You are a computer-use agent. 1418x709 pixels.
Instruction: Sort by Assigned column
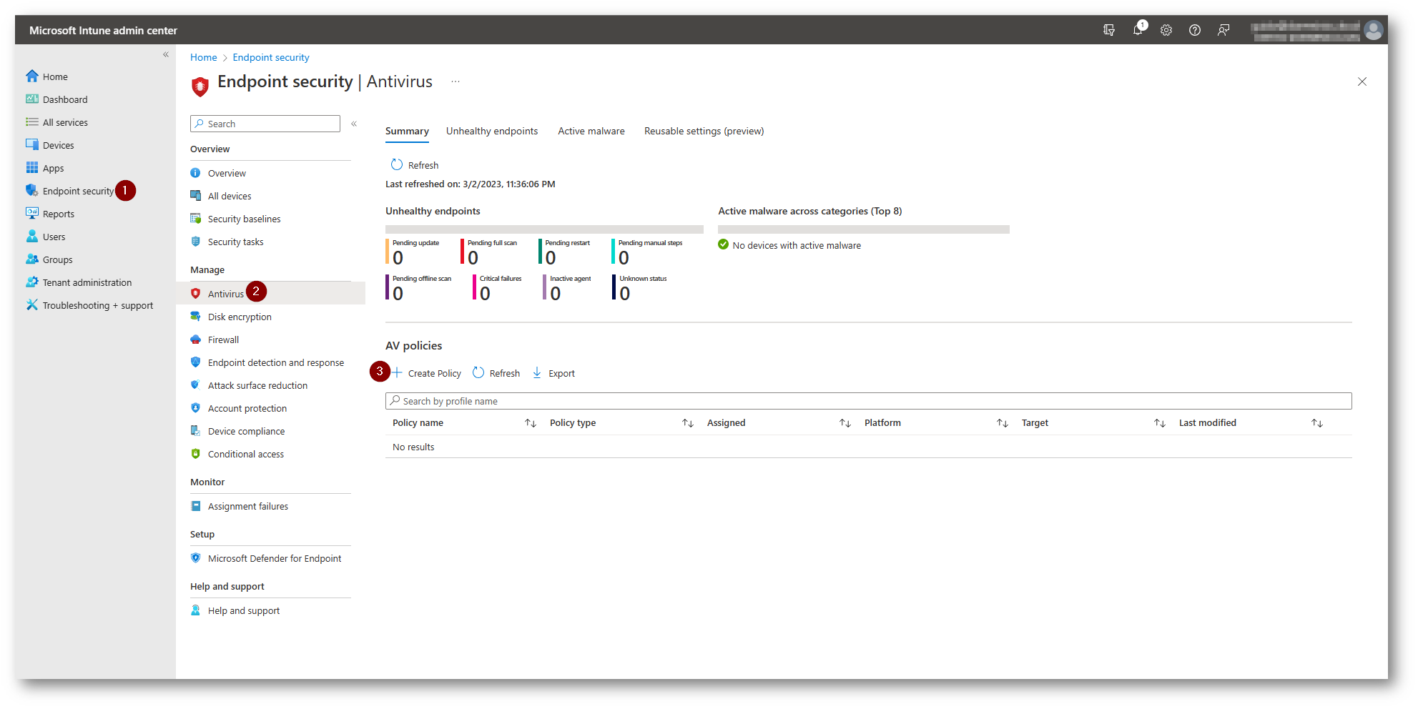pos(845,423)
